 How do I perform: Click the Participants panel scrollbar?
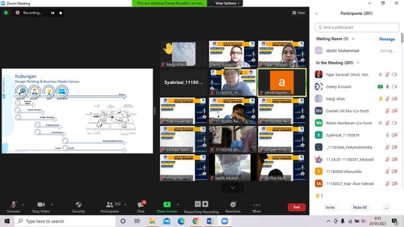click(402, 38)
